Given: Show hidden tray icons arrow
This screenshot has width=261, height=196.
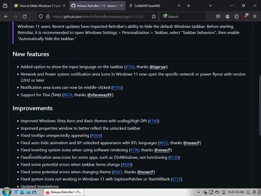Looking at the screenshot, I should coord(199,192).
